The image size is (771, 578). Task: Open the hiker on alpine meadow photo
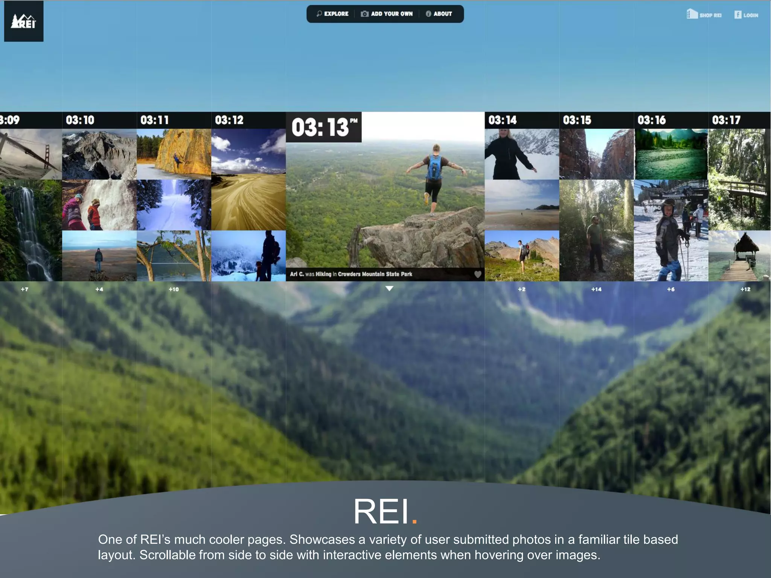tap(522, 256)
